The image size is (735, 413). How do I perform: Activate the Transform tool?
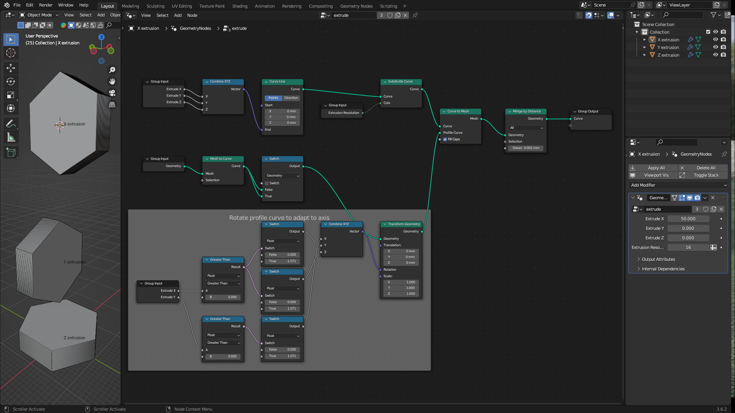(x=11, y=108)
